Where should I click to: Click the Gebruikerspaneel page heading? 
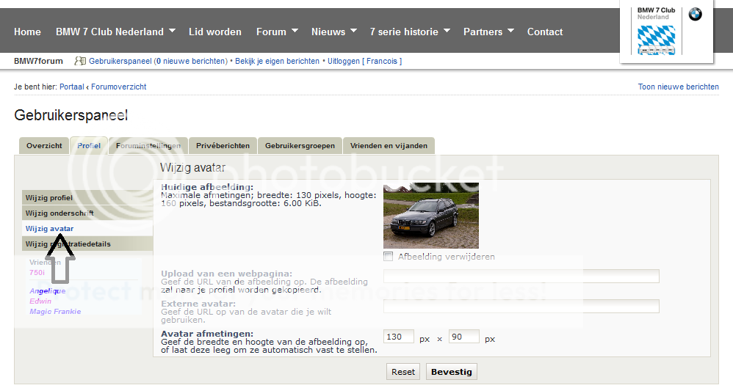[x=71, y=115]
